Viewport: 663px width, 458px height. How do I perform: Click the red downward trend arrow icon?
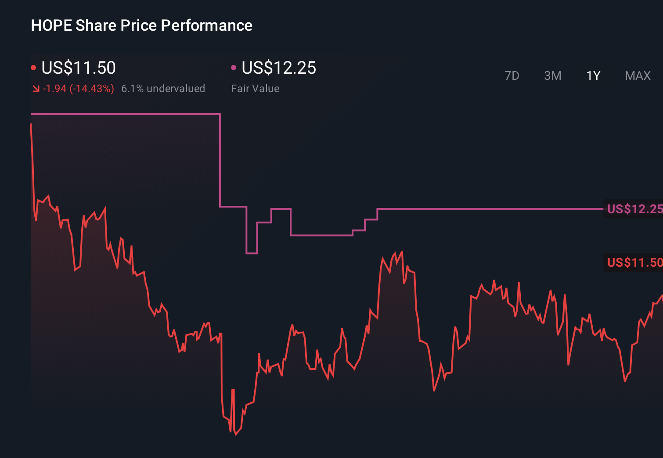36,89
